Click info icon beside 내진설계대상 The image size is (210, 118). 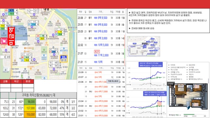[x=181, y=79]
